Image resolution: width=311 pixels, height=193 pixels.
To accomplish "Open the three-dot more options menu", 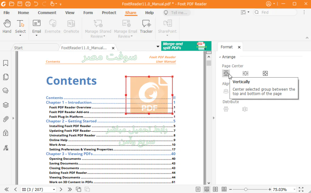I will [x=304, y=12].
